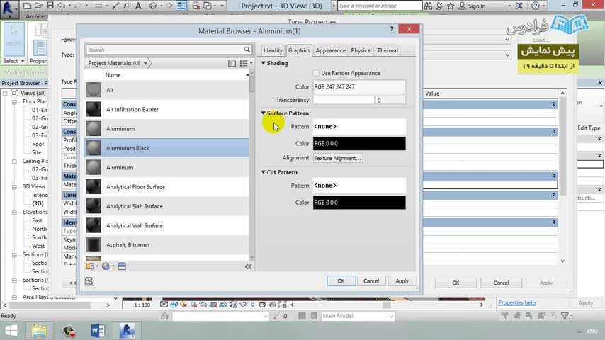Switch to the Identity tab

coord(273,50)
